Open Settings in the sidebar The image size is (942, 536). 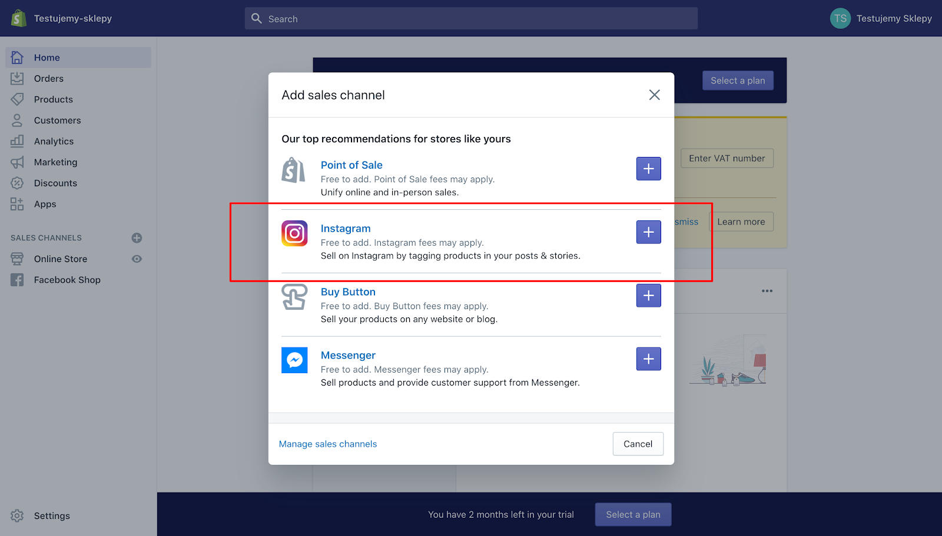coord(52,515)
